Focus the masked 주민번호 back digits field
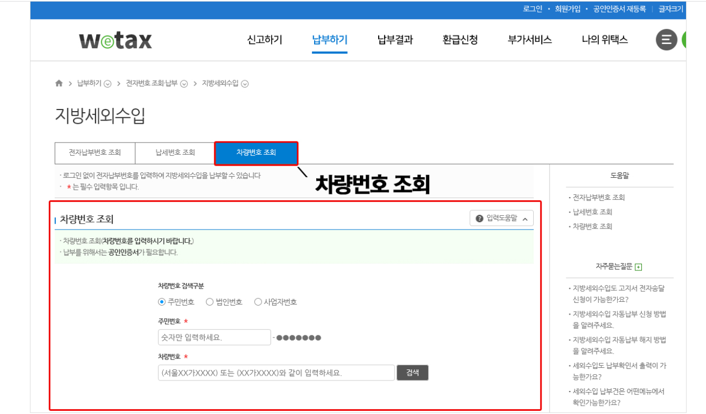The image size is (706, 414). click(298, 337)
